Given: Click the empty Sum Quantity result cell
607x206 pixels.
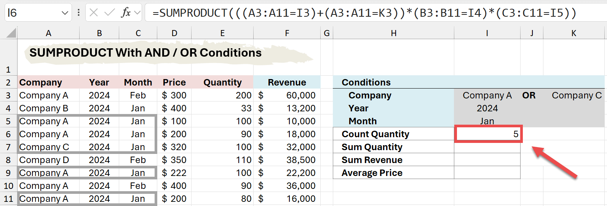Looking at the screenshot, I should coord(487,147).
